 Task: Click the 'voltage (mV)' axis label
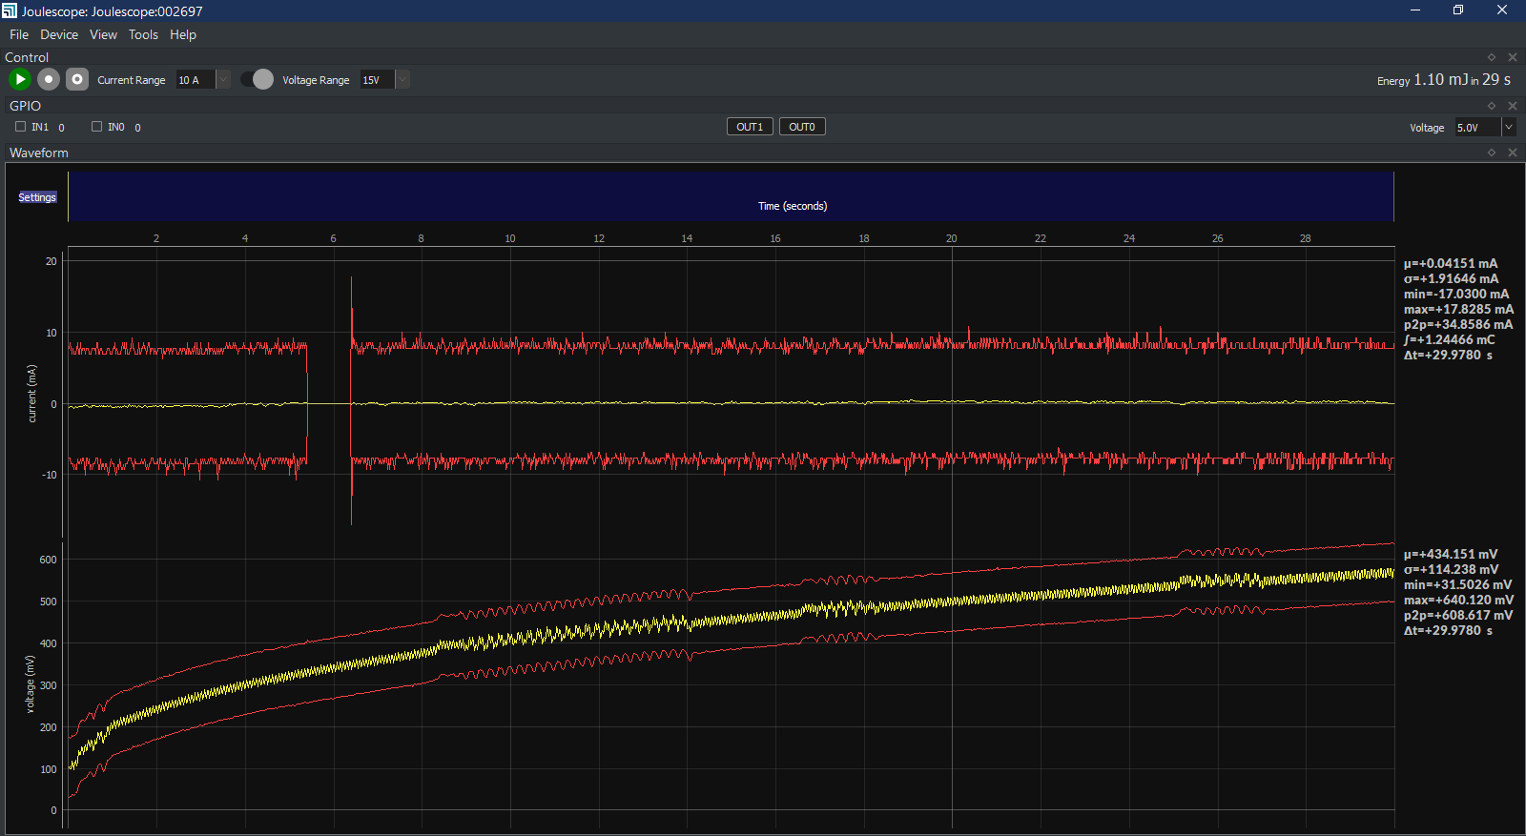pos(30,683)
